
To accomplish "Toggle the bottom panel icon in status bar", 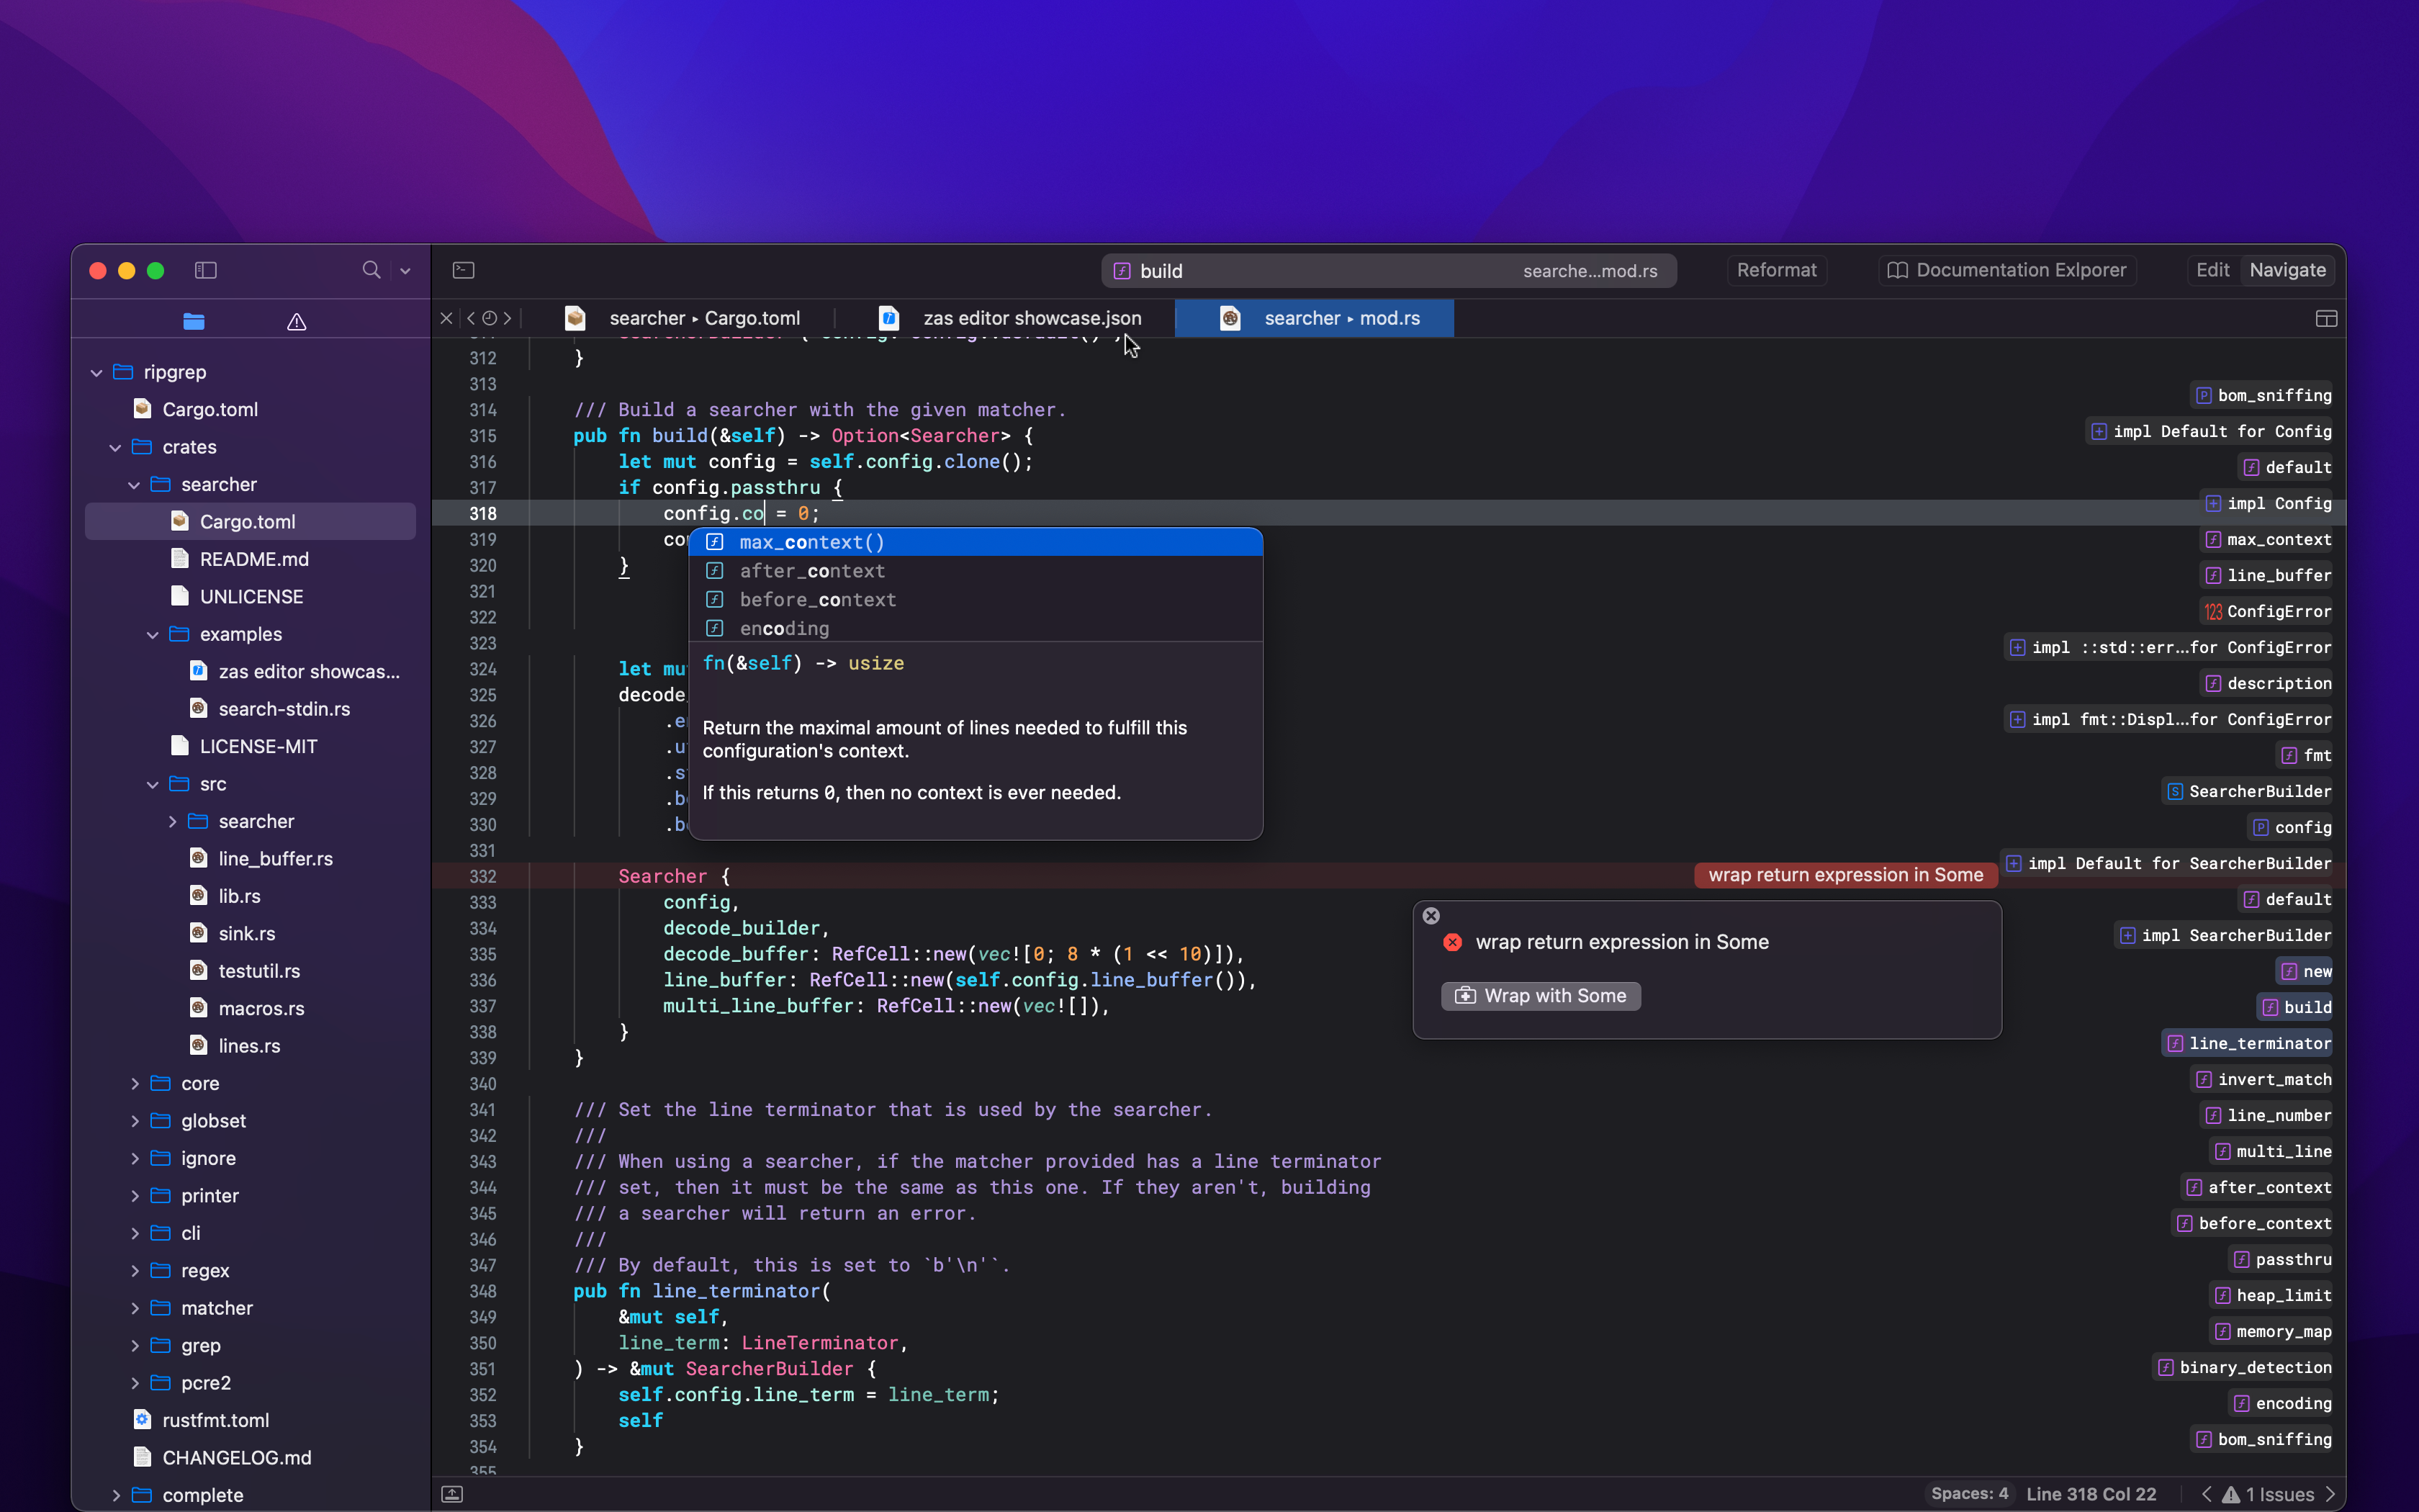I will (452, 1494).
